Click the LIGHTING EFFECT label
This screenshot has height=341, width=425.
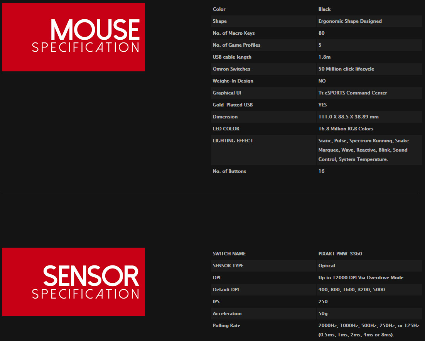coord(233,141)
